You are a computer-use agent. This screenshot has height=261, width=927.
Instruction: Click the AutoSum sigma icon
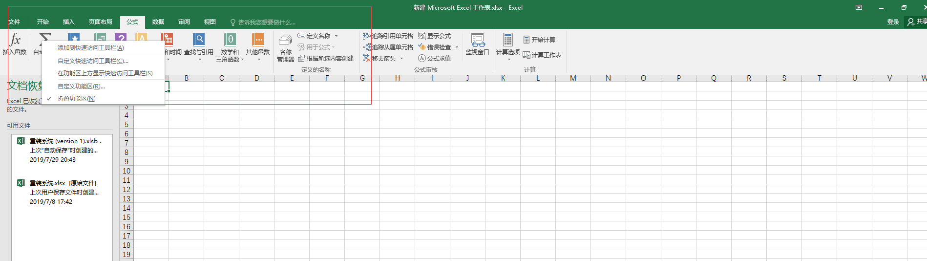(x=45, y=37)
